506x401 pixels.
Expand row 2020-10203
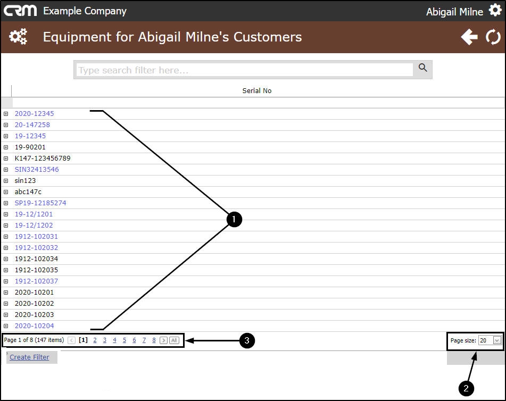click(6, 315)
